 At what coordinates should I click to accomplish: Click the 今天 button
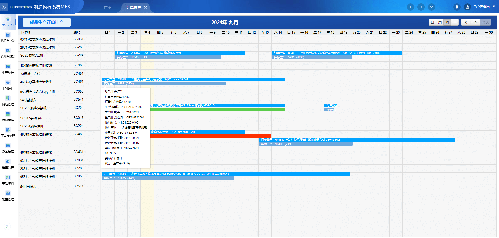pyautogui.click(x=485, y=22)
